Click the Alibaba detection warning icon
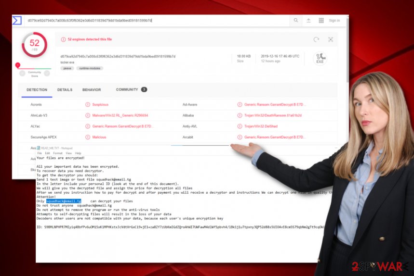Viewport: 414px width, 276px height. [240, 115]
